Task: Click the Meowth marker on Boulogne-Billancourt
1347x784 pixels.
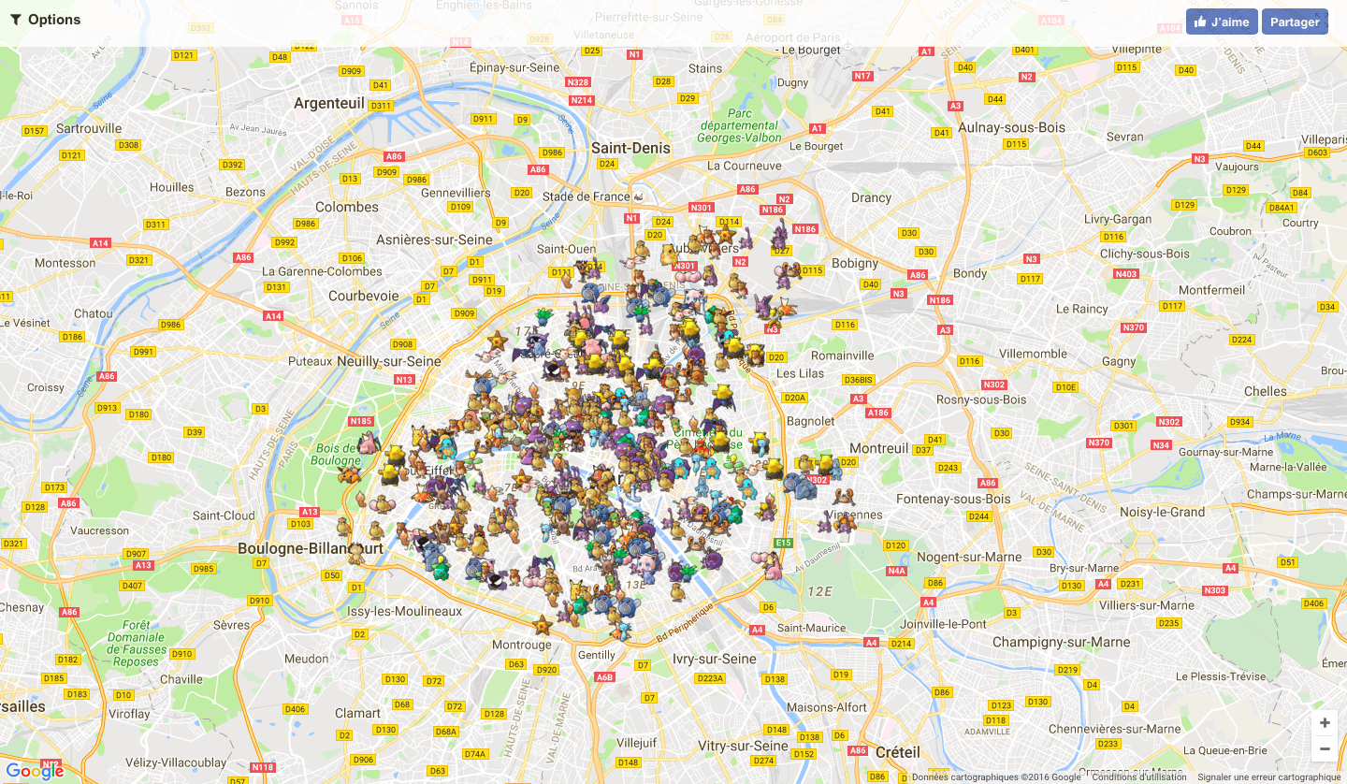Action: tap(355, 553)
